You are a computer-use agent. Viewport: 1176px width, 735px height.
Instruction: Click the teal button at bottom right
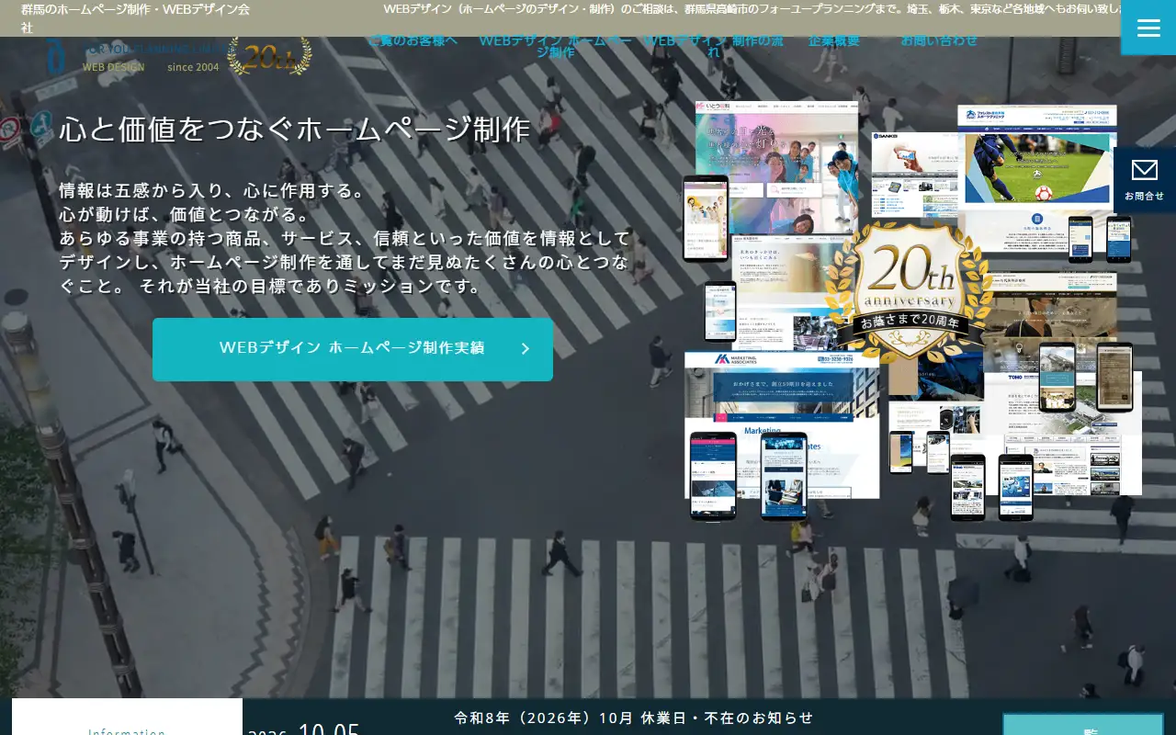(1083, 724)
